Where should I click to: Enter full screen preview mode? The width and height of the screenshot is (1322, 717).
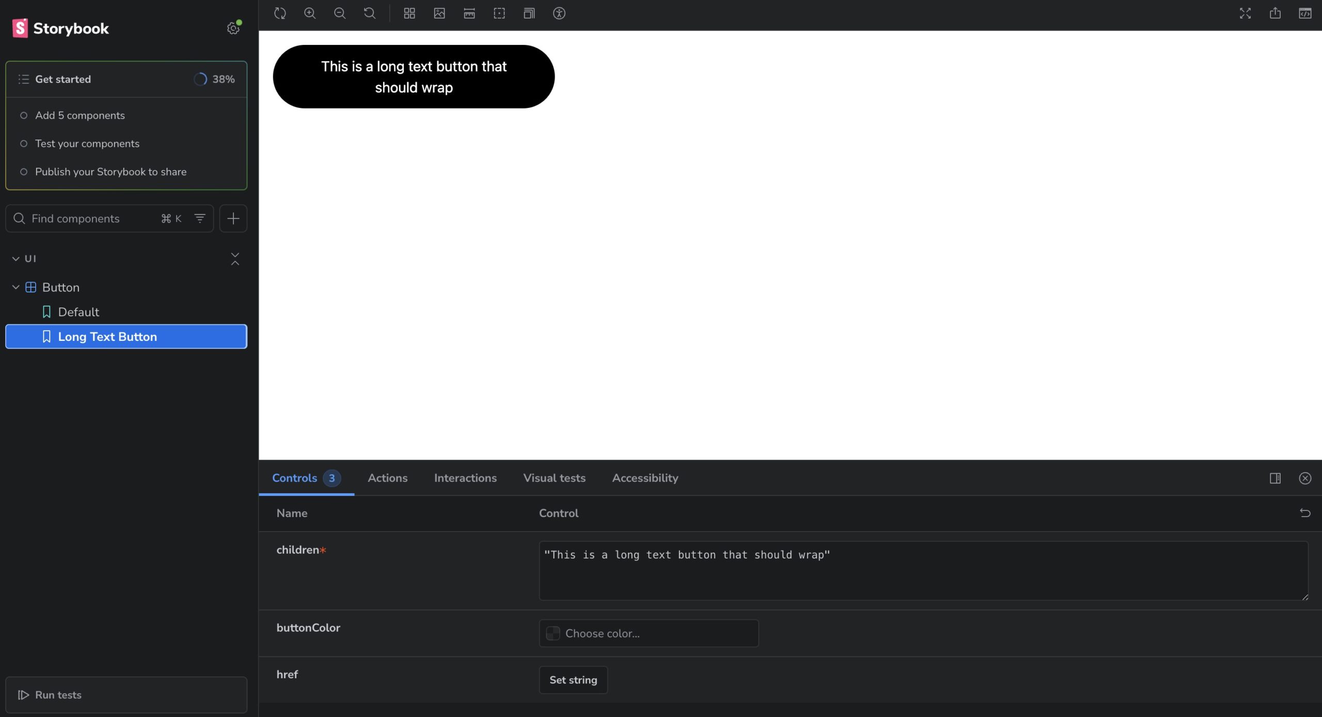(x=1245, y=13)
